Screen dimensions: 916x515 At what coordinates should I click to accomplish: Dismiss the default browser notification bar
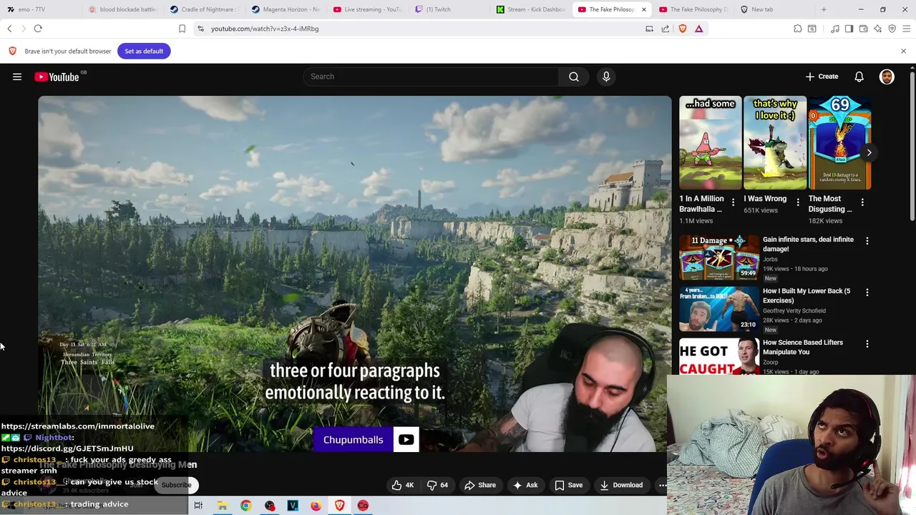(903, 51)
